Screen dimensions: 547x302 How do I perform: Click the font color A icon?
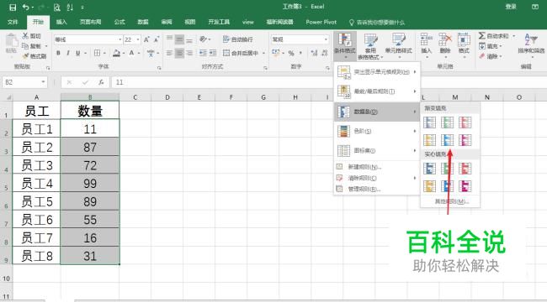coord(132,53)
